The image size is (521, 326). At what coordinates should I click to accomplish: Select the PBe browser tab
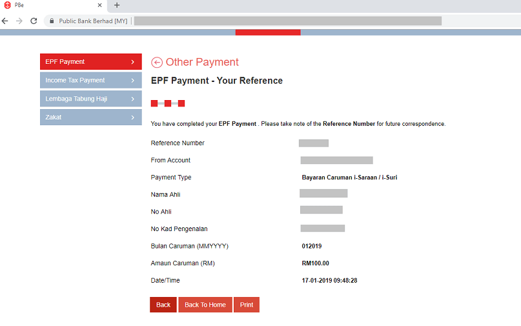[x=53, y=5]
